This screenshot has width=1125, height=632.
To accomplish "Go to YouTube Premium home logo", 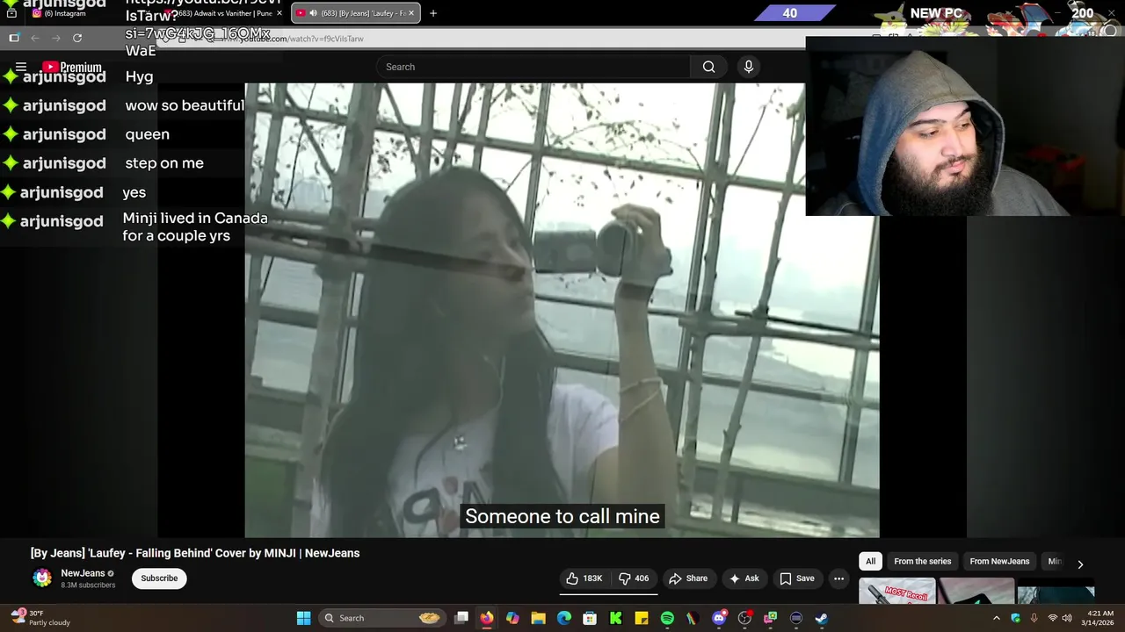I will [72, 67].
